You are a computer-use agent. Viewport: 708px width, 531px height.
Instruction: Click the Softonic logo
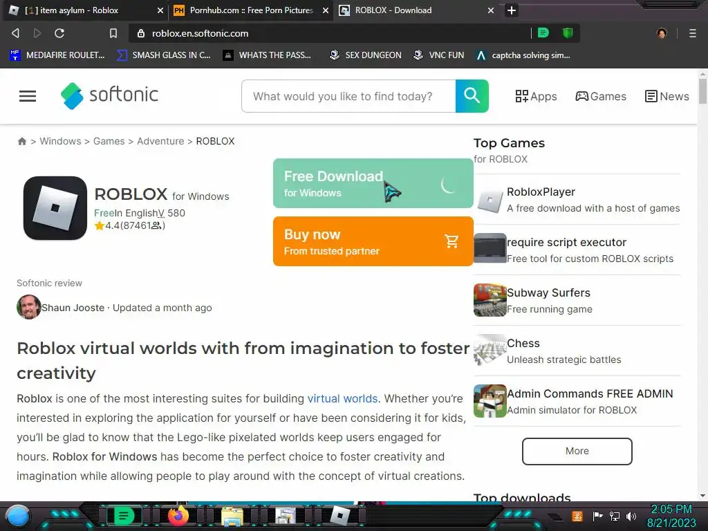pyautogui.click(x=110, y=95)
